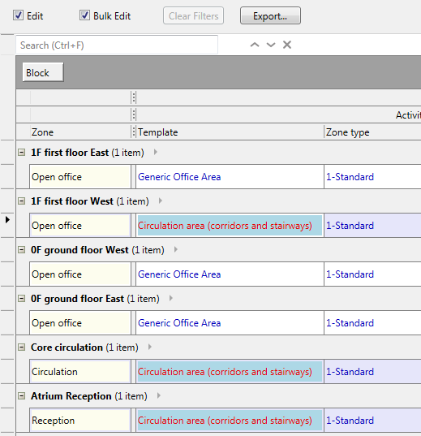Toggle the Bulk Edit checkbox
The height and width of the screenshot is (436, 421).
click(x=84, y=15)
